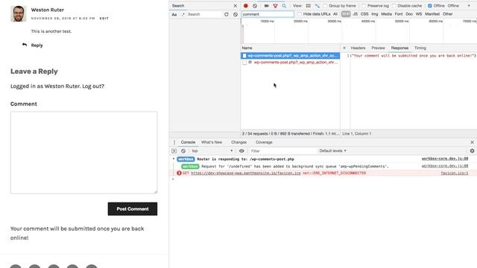Select the All filter type
The image size is (477, 268).
tap(335, 14)
